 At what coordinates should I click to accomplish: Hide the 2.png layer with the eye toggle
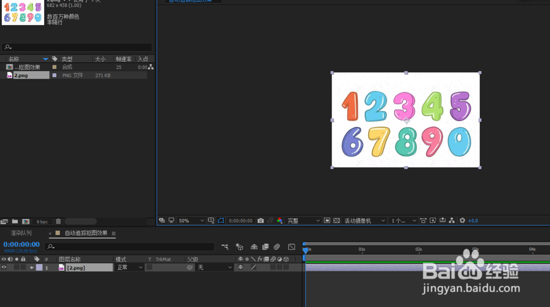point(4,267)
